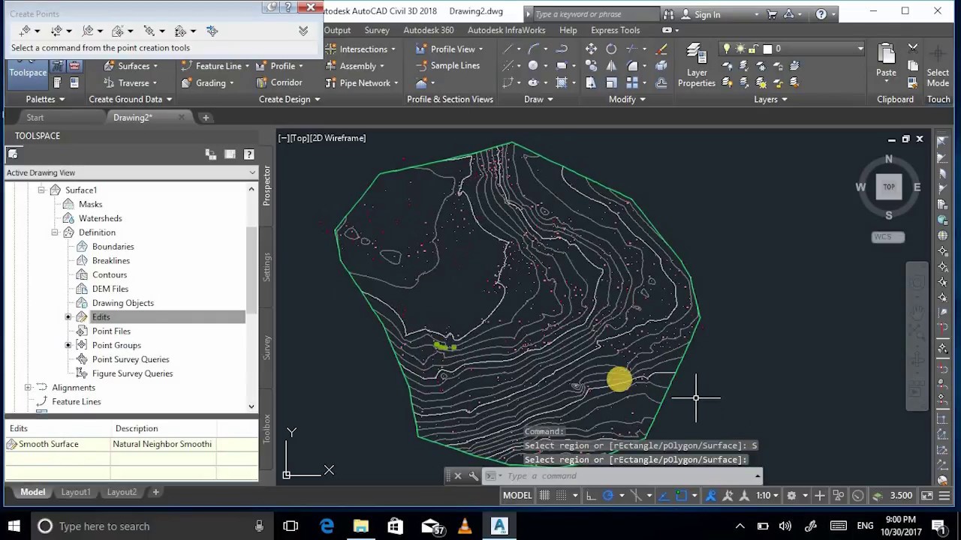
Task: Click the Workspace Switching gear icon
Action: click(x=791, y=496)
